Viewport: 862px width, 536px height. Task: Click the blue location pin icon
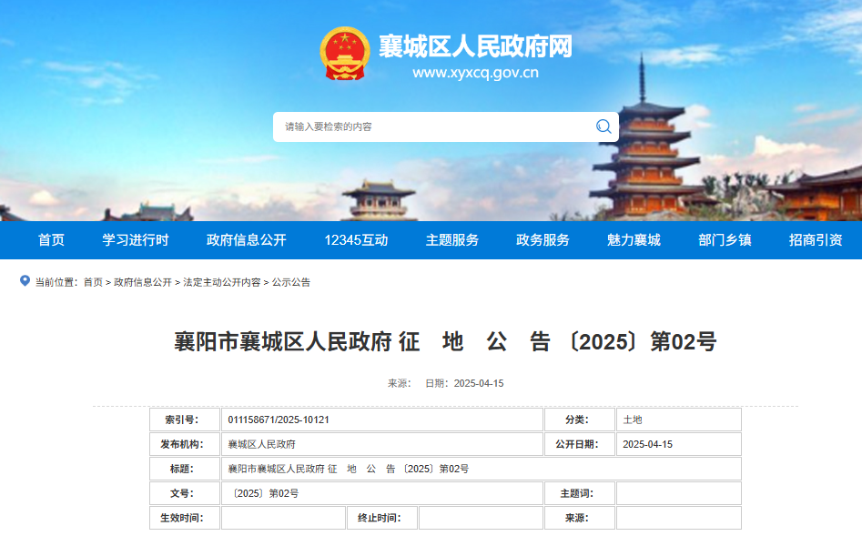tap(25, 281)
